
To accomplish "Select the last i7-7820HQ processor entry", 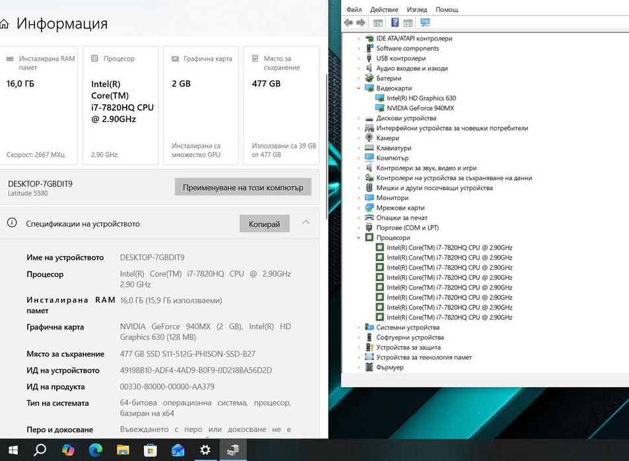I will [449, 317].
